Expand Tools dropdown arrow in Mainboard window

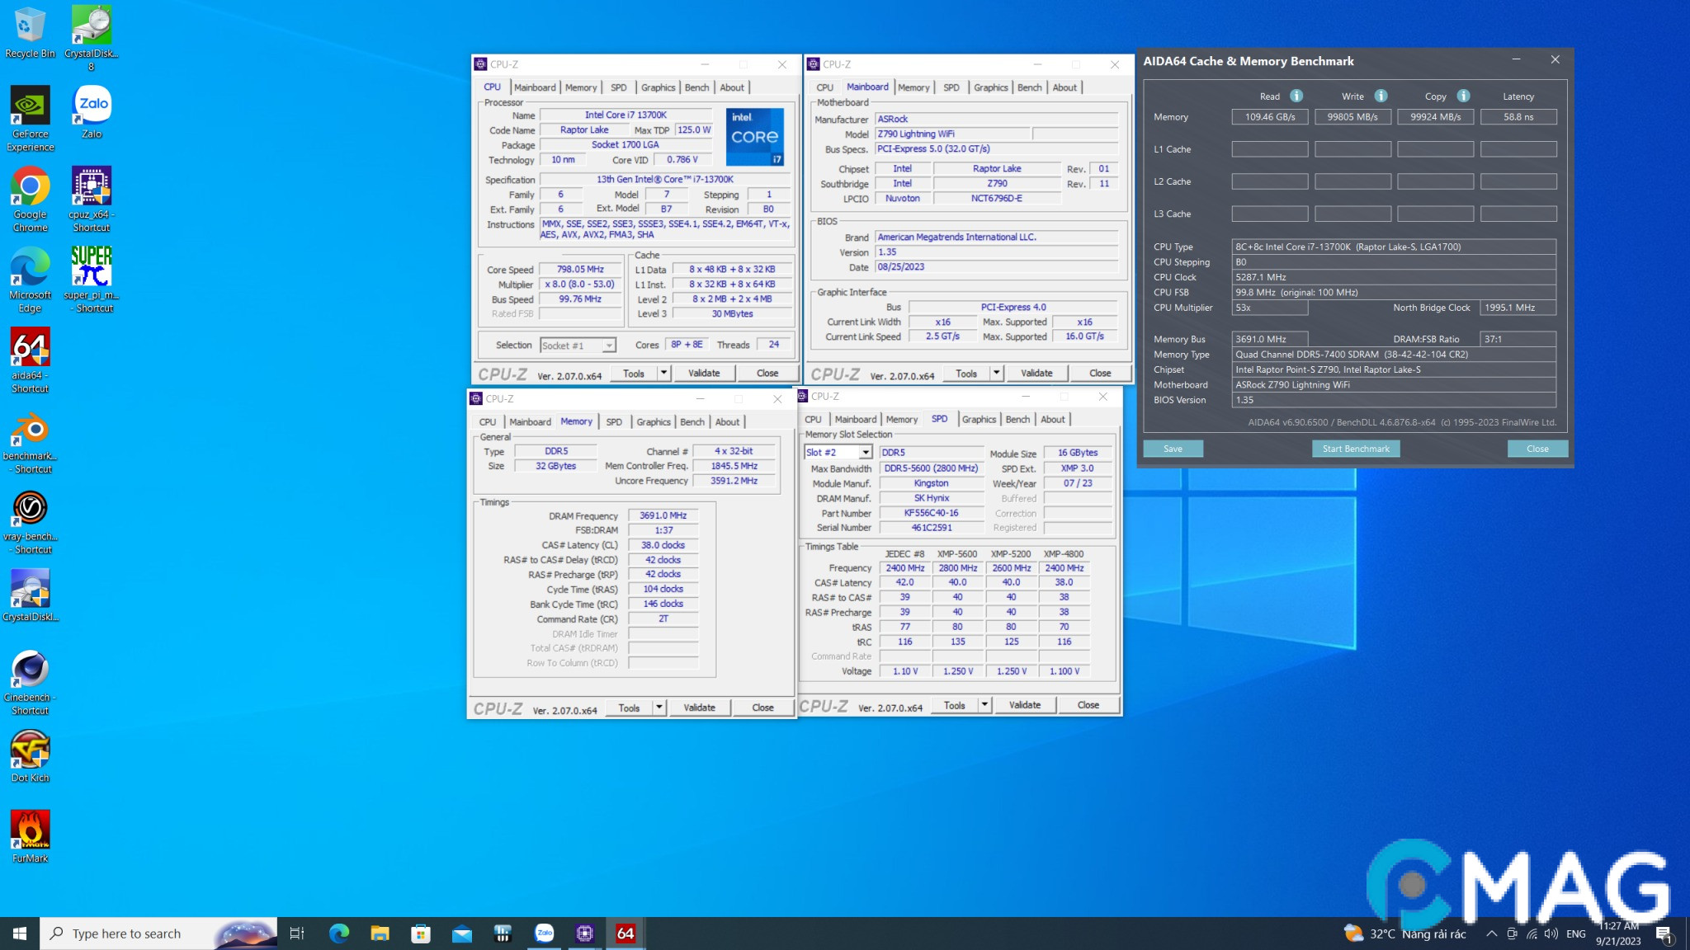tap(996, 373)
